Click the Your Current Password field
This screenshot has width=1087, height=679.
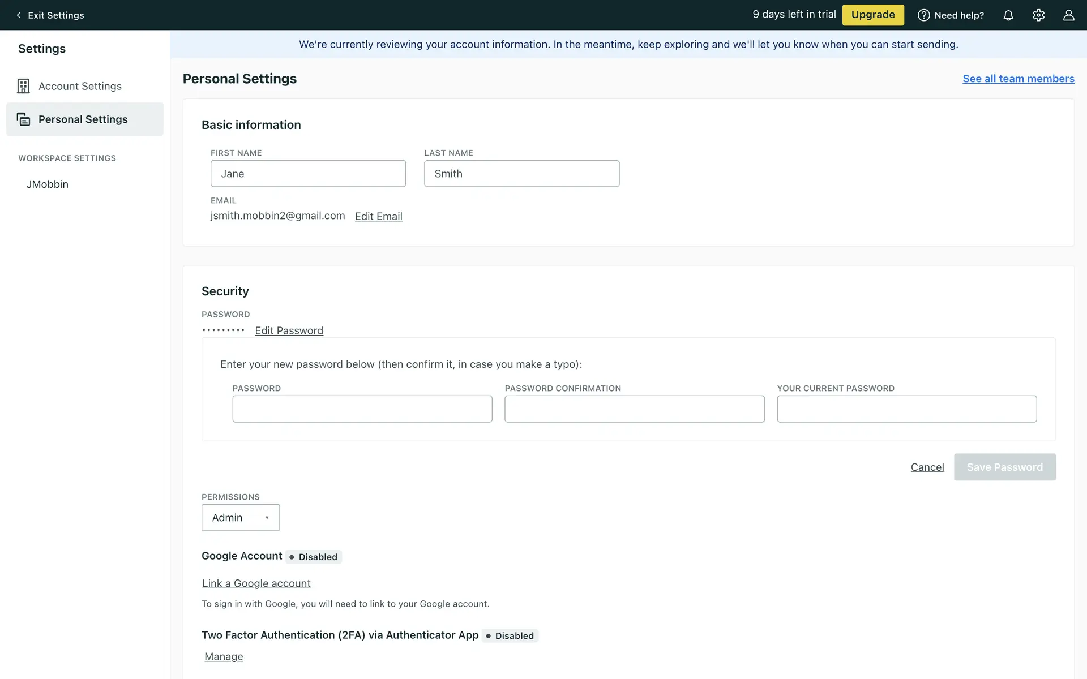tap(906, 409)
